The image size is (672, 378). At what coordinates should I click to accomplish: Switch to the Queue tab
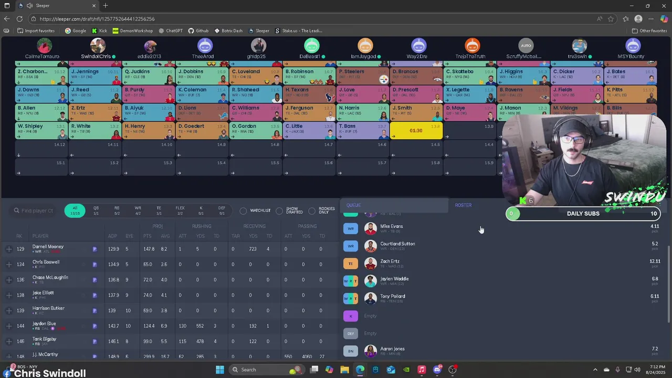point(353,205)
